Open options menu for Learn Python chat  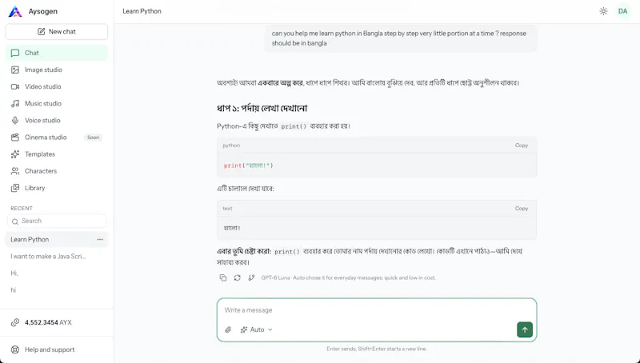100,240
